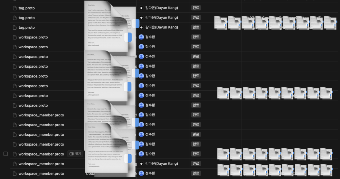Open the workspace_member.proto title next to the 열기 button
The height and width of the screenshot is (179, 340).
pyautogui.click(x=41, y=154)
